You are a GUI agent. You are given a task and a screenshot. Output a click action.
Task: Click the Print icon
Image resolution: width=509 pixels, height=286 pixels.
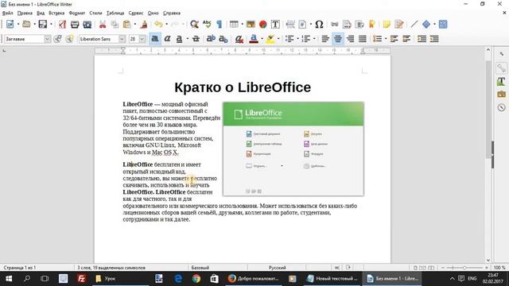[x=75, y=25]
